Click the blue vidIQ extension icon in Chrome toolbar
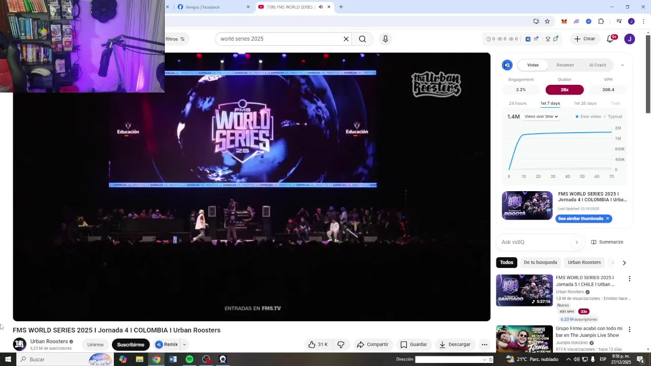This screenshot has width=651, height=366. (x=588, y=21)
